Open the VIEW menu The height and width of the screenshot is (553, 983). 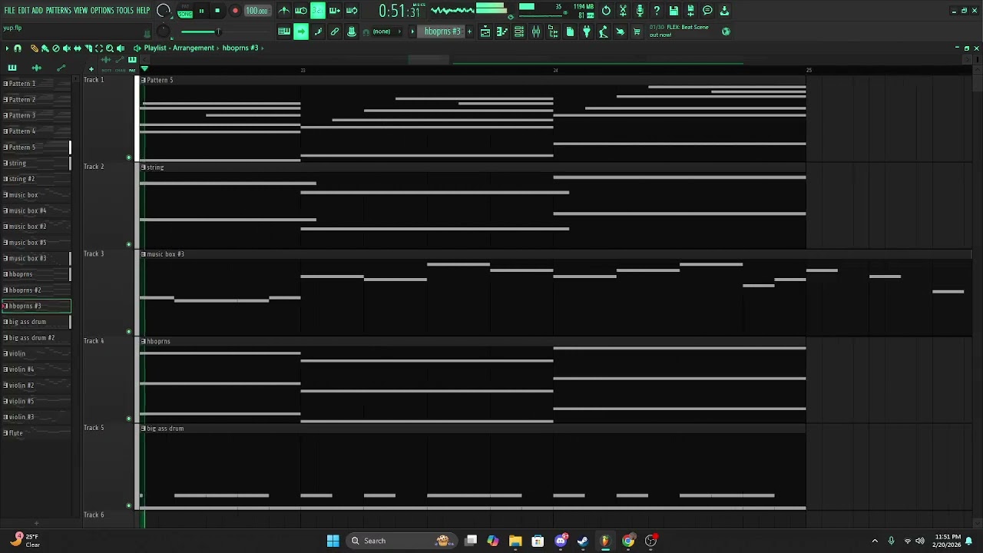(81, 11)
